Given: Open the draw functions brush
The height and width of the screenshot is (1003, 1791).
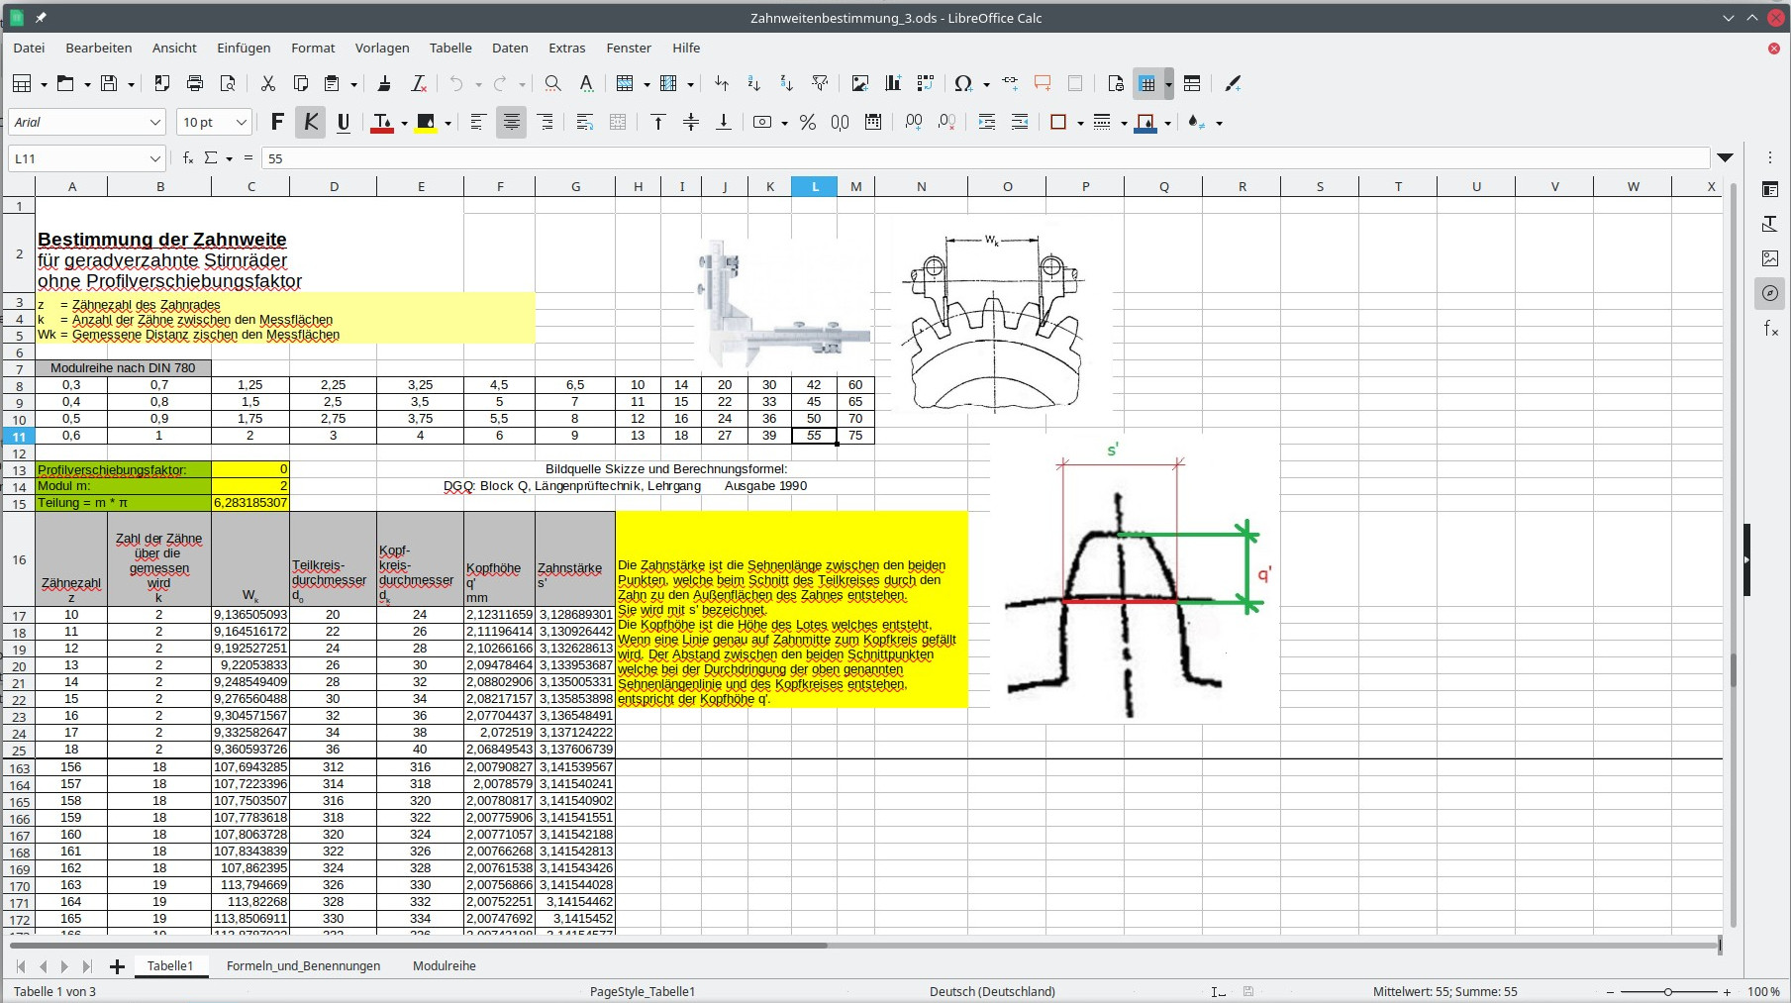Looking at the screenshot, I should [1233, 84].
